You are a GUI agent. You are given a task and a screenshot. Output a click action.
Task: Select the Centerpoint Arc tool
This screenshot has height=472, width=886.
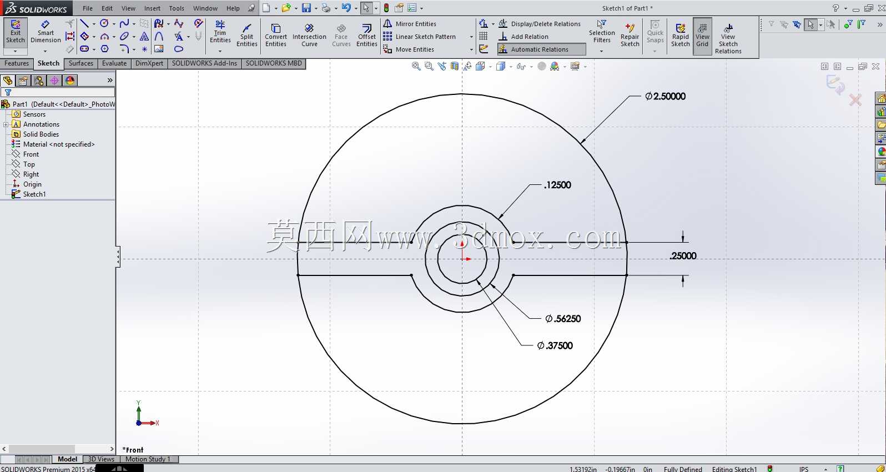coord(104,36)
